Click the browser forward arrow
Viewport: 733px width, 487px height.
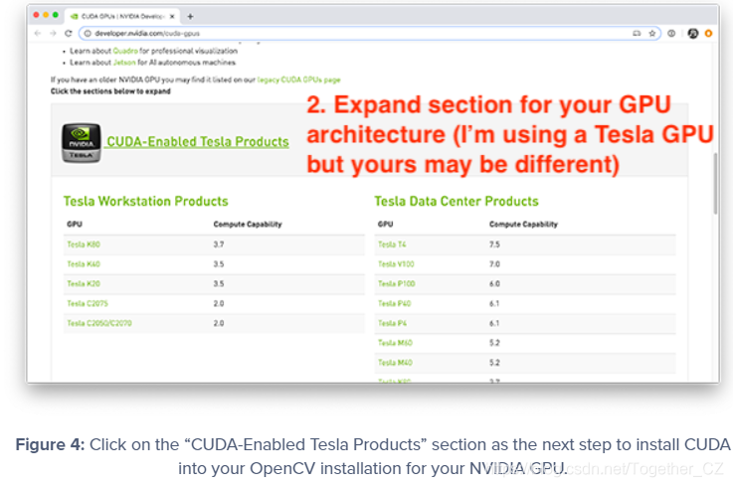coord(51,33)
